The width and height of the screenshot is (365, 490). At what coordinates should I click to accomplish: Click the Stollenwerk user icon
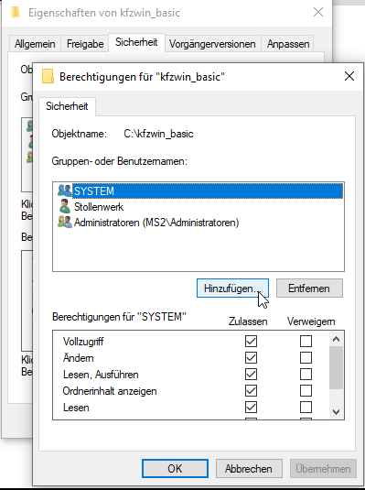coord(65,206)
